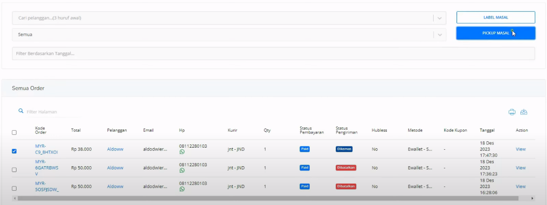Click the Pelanggan column header
This screenshot has width=547, height=205.
pos(117,130)
